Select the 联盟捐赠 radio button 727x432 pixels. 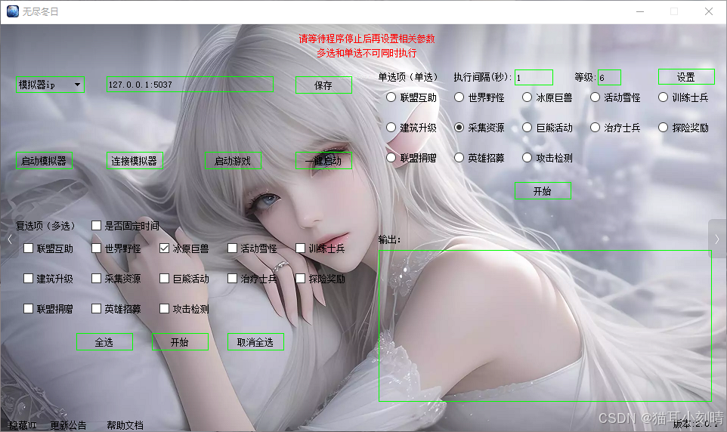coord(391,158)
